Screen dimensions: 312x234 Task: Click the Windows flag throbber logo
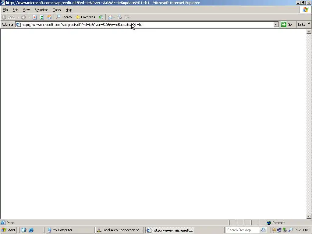[305, 9]
